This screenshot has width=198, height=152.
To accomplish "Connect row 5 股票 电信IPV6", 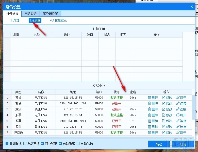I will 181,121.
